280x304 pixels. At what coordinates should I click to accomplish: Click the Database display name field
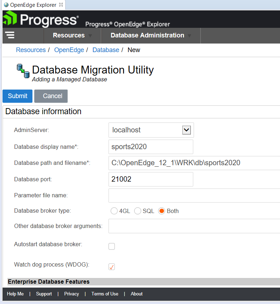[x=151, y=147]
